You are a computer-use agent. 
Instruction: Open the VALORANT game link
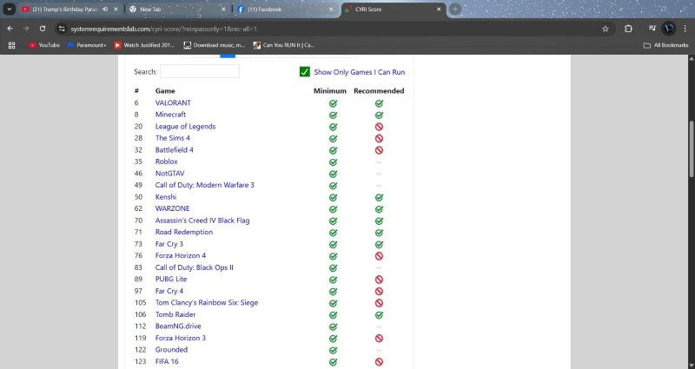pyautogui.click(x=173, y=102)
